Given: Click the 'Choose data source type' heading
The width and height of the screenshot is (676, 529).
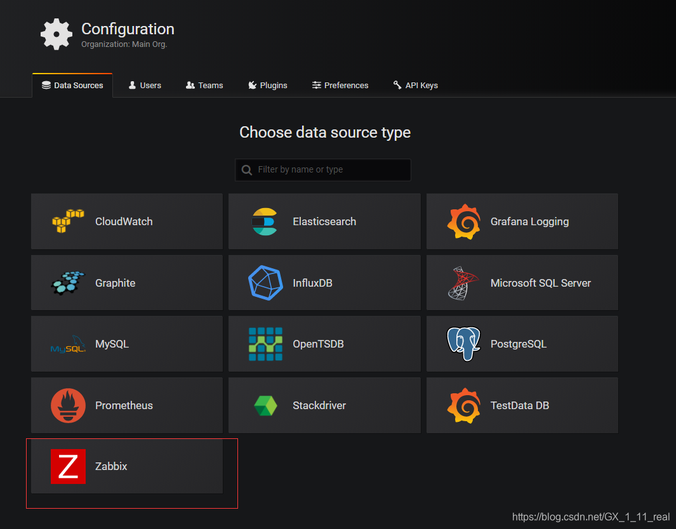Looking at the screenshot, I should pyautogui.click(x=325, y=133).
